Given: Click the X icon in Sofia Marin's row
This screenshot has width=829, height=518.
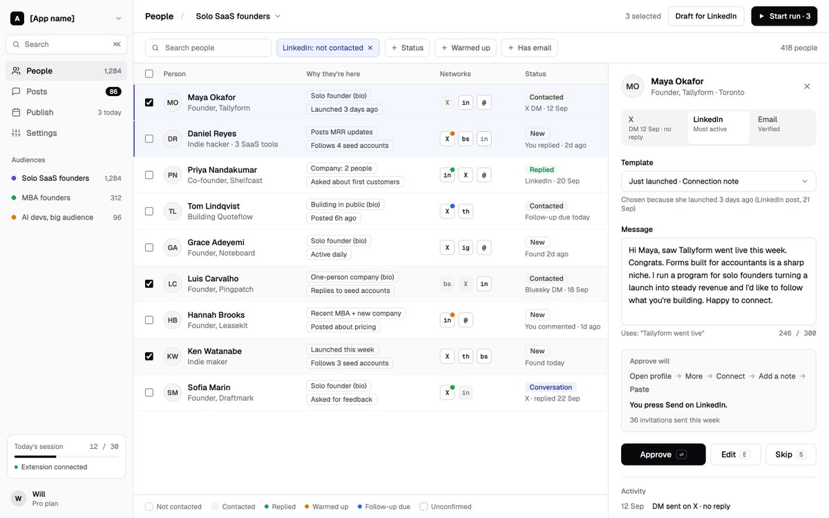Looking at the screenshot, I should (x=447, y=392).
